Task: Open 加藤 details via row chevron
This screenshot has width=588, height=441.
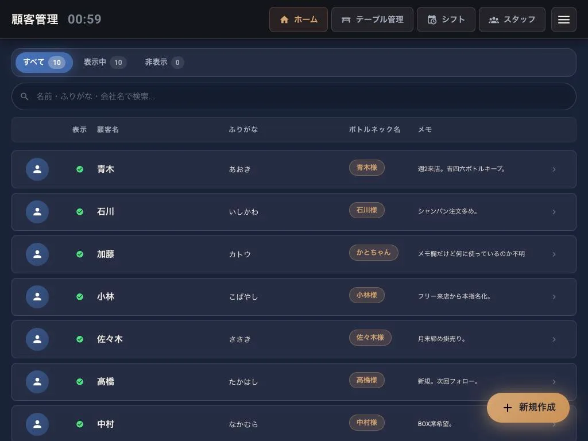Action: click(x=554, y=254)
